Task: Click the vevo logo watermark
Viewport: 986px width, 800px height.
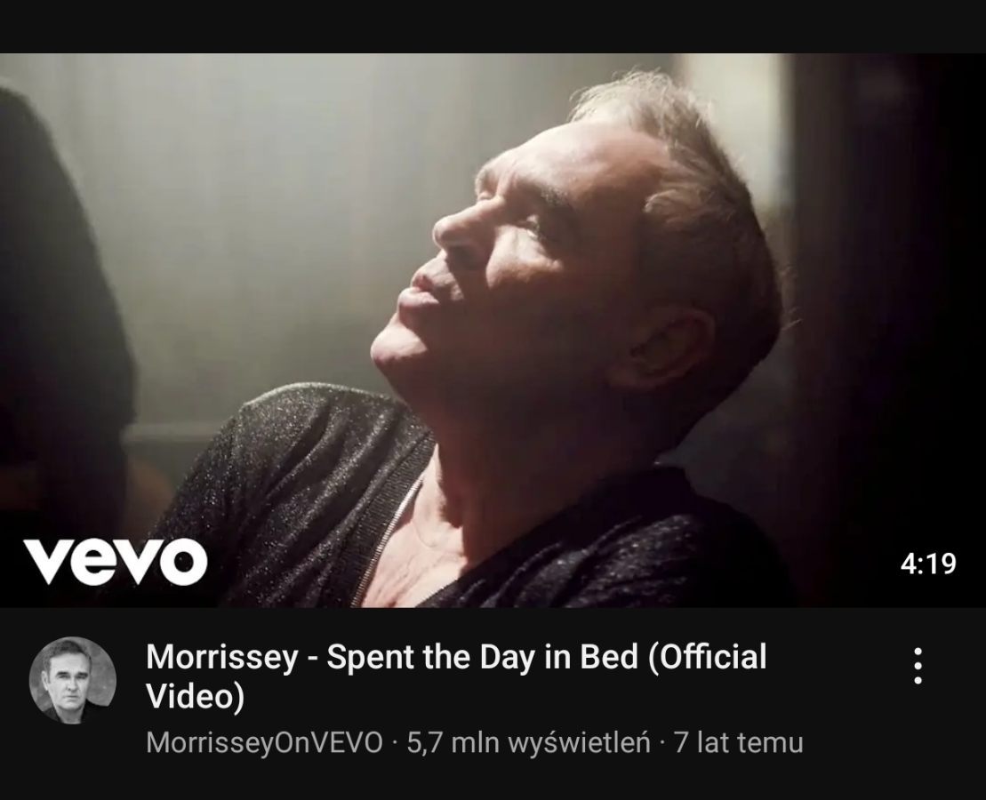Action: [x=116, y=562]
